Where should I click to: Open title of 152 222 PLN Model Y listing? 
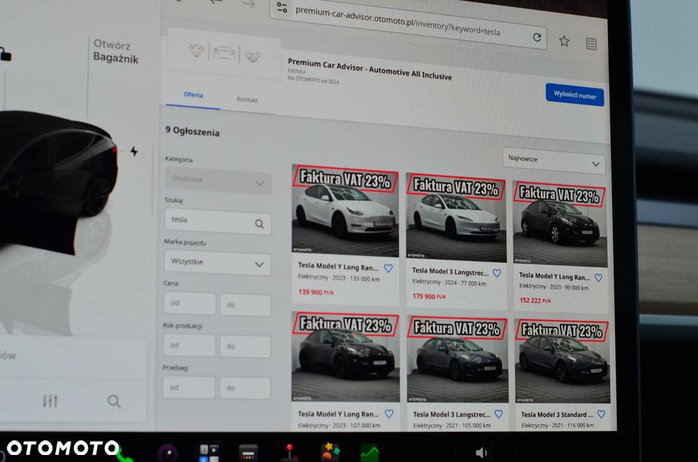[554, 276]
